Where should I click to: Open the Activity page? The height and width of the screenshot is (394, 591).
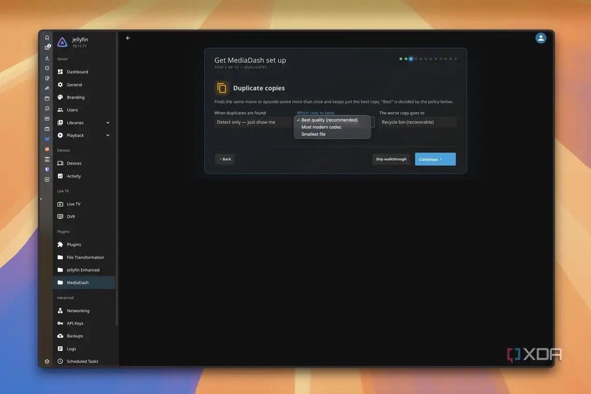click(x=84, y=176)
